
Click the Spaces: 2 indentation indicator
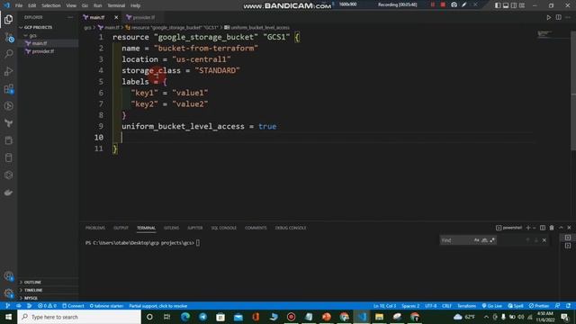410,306
